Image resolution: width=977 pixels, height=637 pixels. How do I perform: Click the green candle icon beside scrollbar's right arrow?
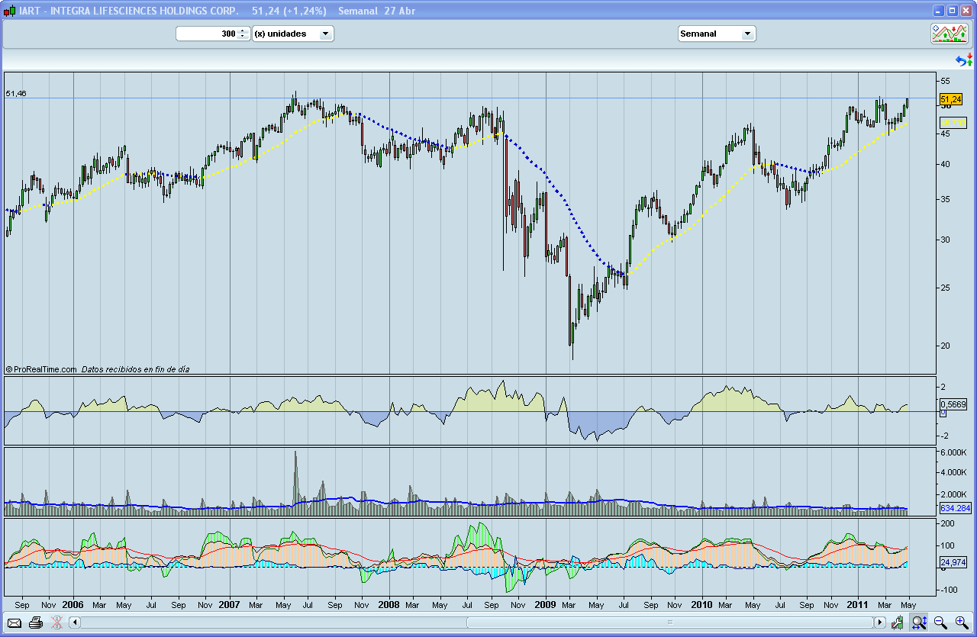click(x=898, y=623)
